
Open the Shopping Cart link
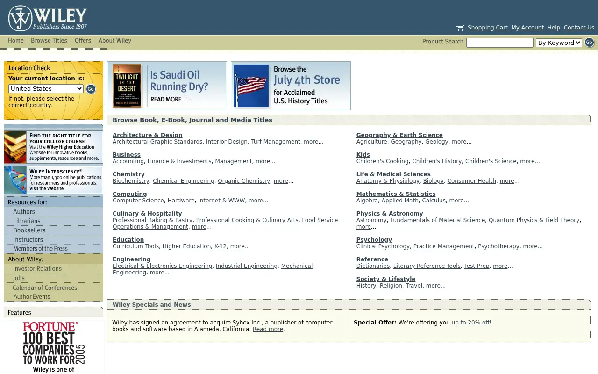(487, 28)
